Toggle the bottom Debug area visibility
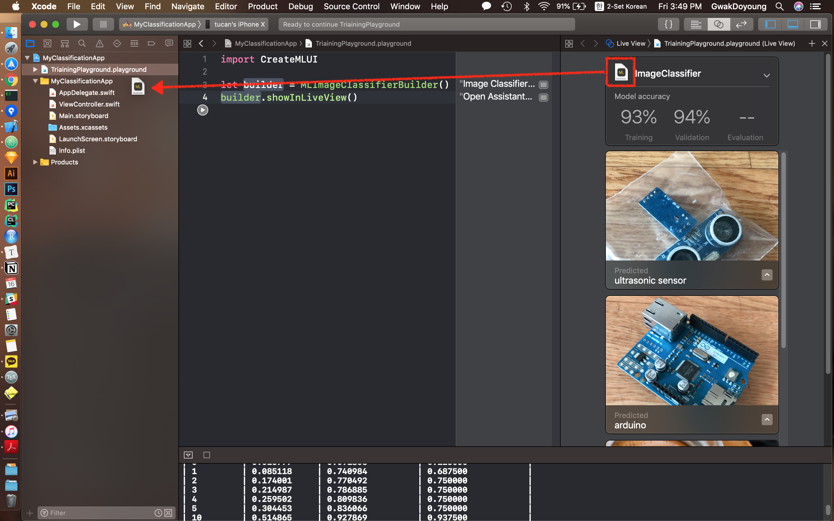834x521 pixels. point(793,24)
